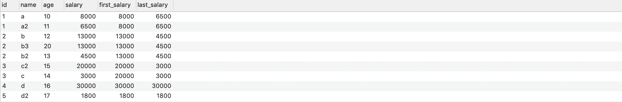
Task: Click the name column header
Action: pos(30,5)
